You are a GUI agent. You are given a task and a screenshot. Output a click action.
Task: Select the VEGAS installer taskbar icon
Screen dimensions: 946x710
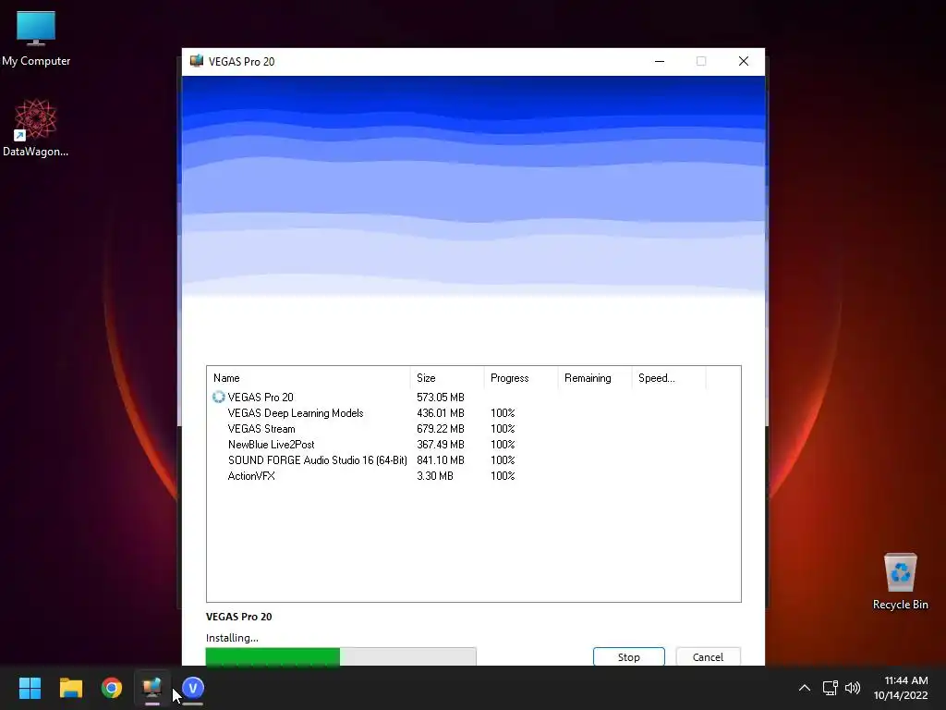tap(152, 688)
